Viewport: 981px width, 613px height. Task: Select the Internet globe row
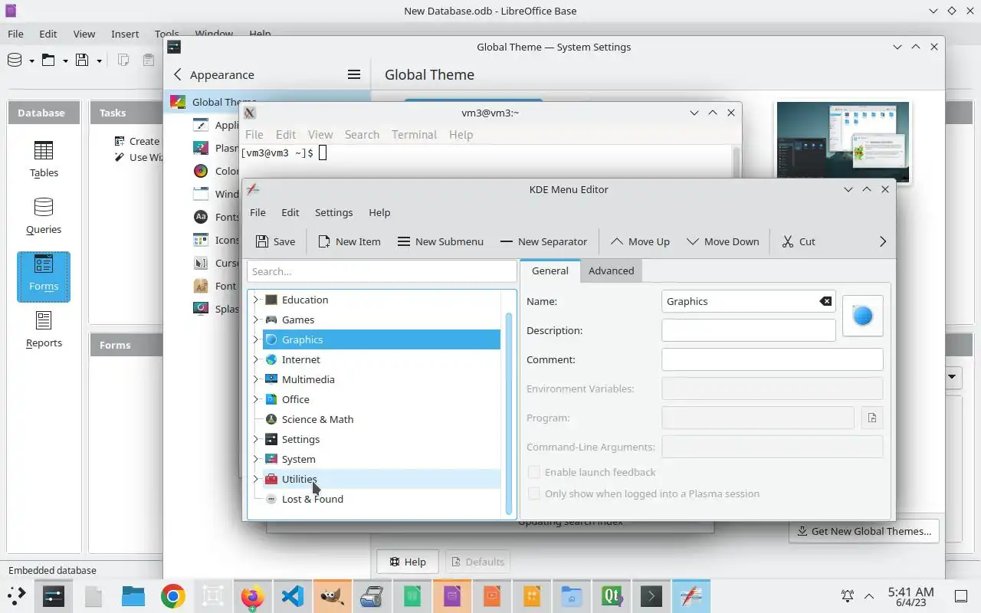tap(382, 359)
